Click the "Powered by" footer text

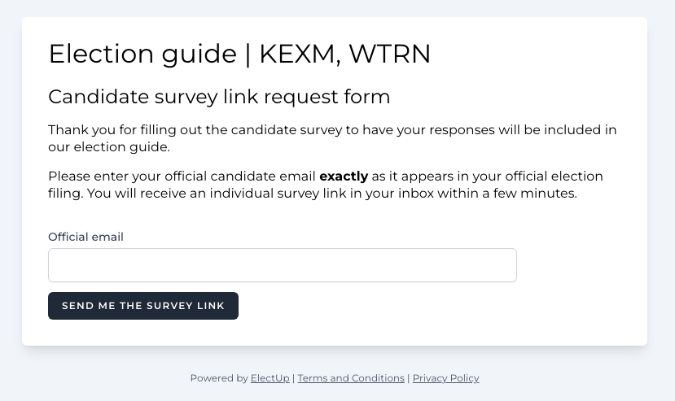[218, 378]
